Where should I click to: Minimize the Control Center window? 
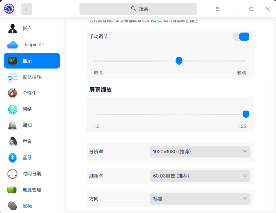pos(235,9)
